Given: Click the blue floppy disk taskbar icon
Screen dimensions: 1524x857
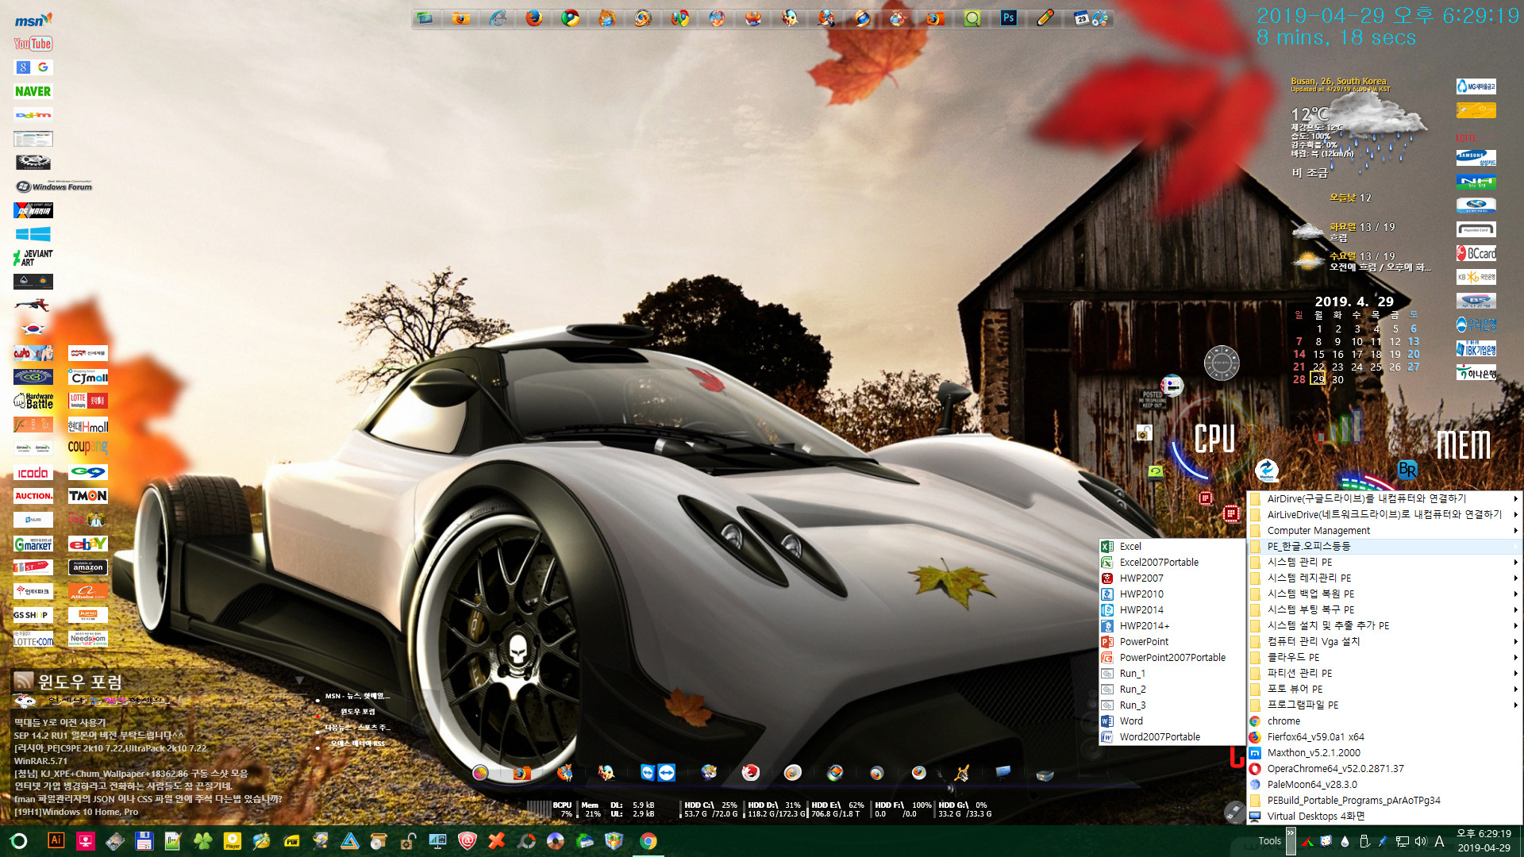Looking at the screenshot, I should click(x=144, y=840).
